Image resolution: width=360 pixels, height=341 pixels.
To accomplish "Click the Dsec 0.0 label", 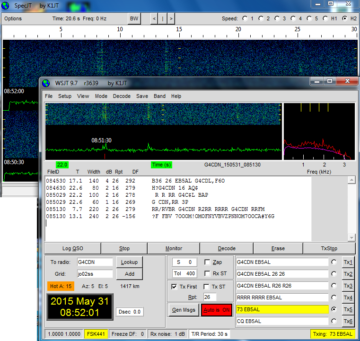I will [x=130, y=312].
